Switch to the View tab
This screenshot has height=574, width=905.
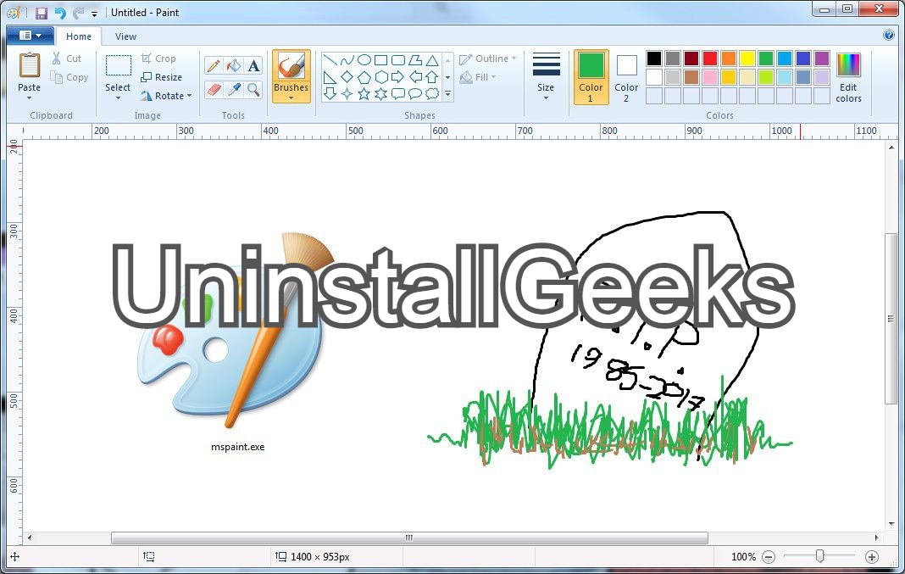pyautogui.click(x=125, y=36)
